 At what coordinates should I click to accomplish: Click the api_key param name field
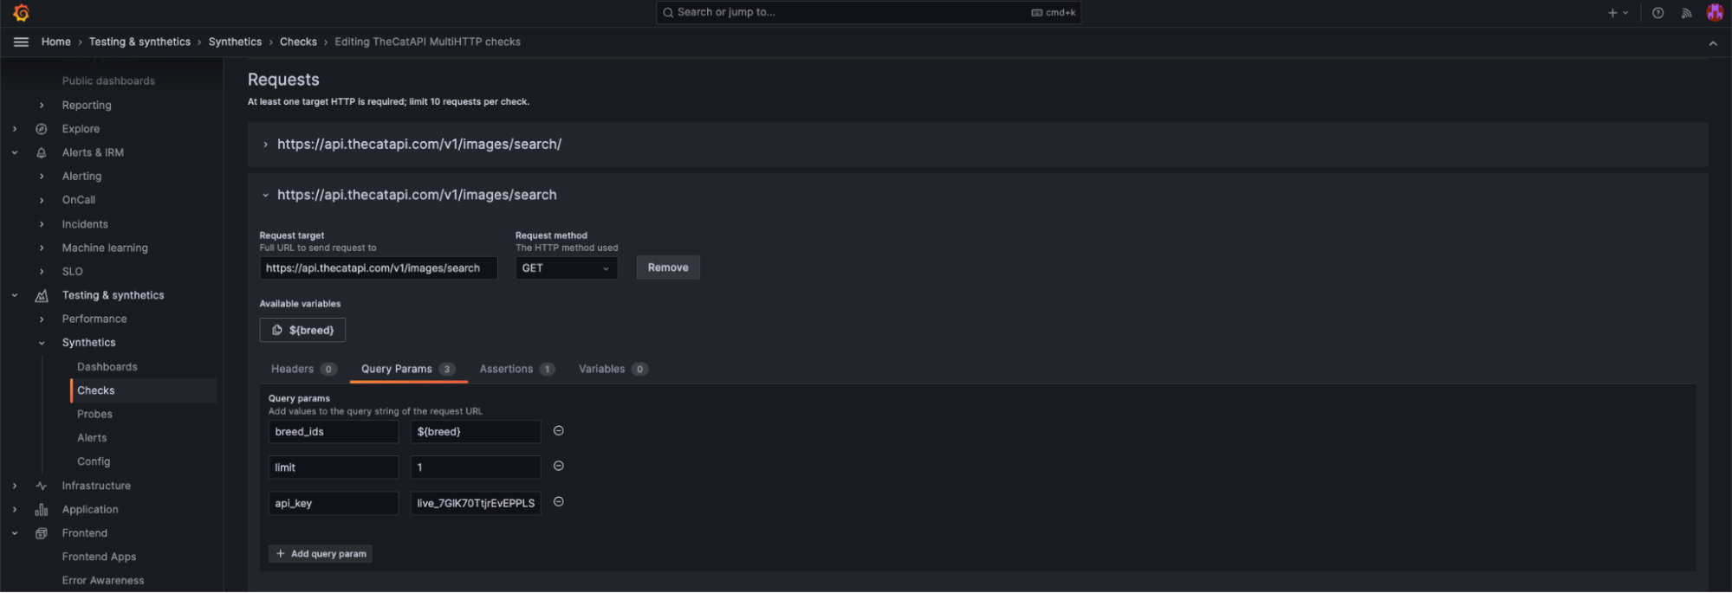(x=334, y=503)
